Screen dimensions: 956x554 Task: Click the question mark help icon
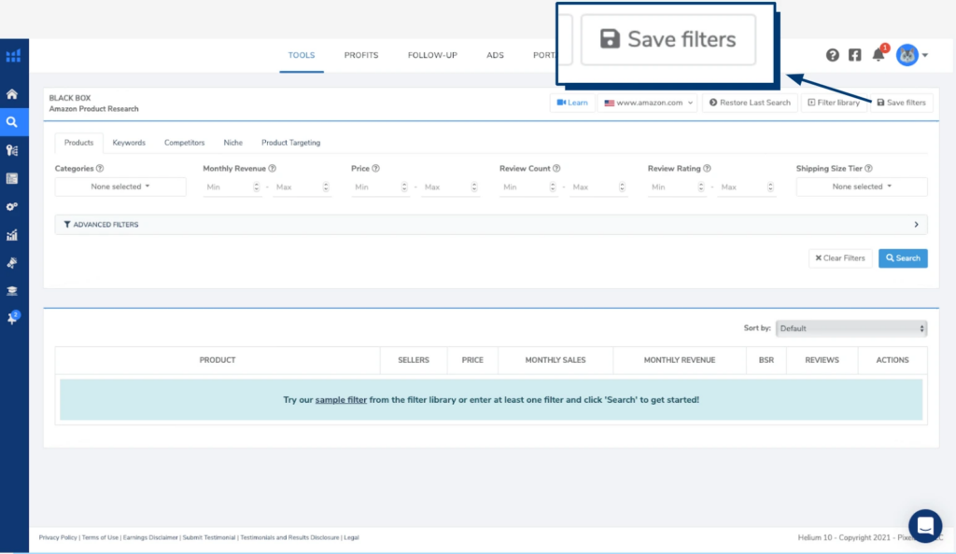click(x=833, y=55)
